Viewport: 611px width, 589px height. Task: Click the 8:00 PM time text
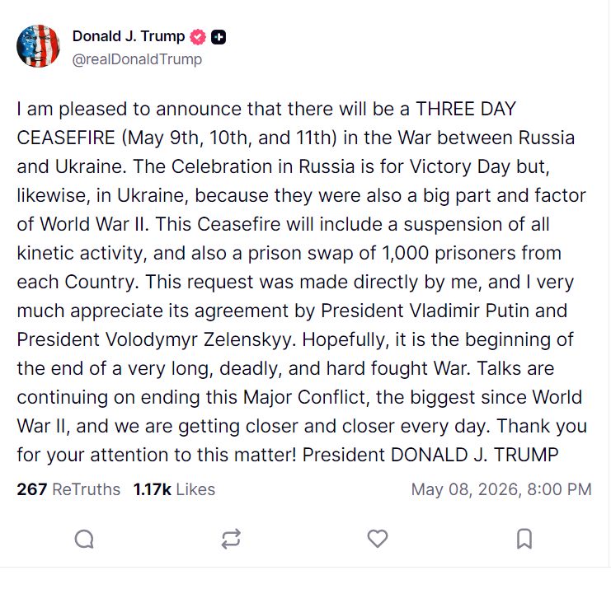tap(560, 489)
